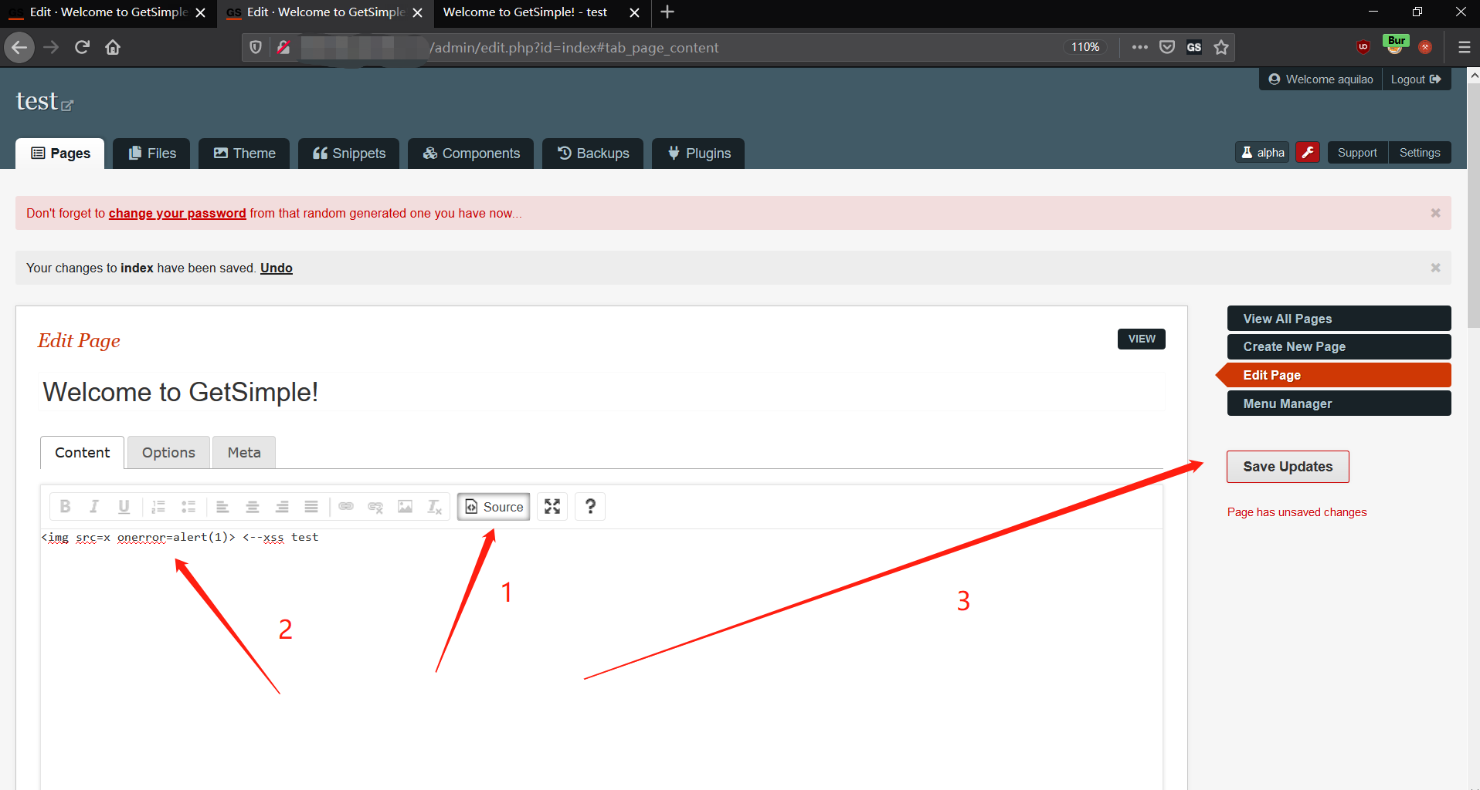Select the remove link icon

(375, 506)
